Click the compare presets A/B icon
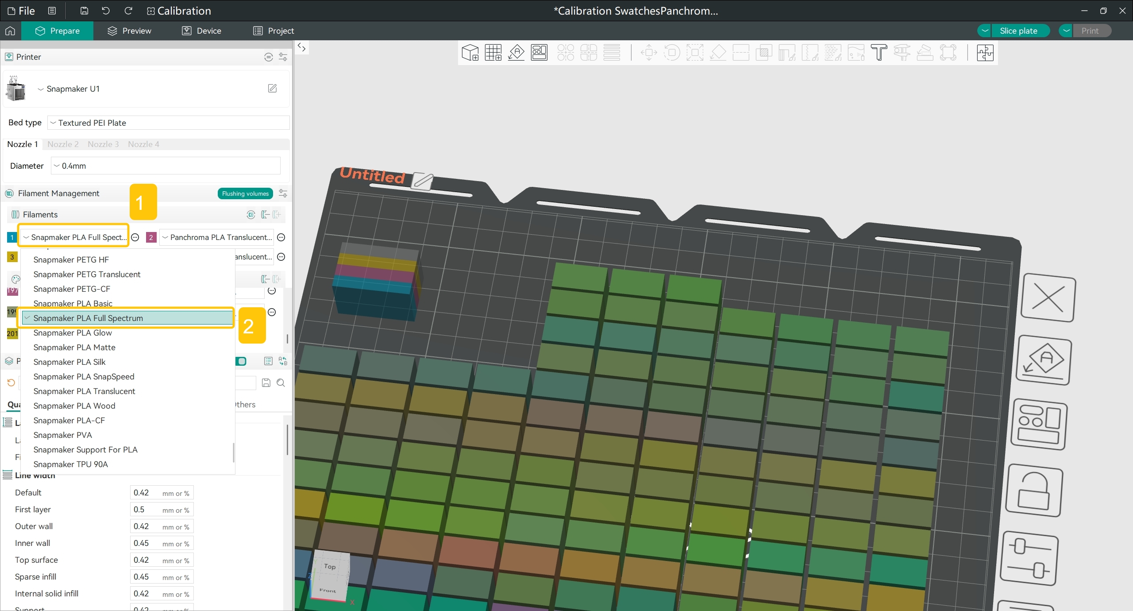The width and height of the screenshot is (1133, 611). pos(283,361)
